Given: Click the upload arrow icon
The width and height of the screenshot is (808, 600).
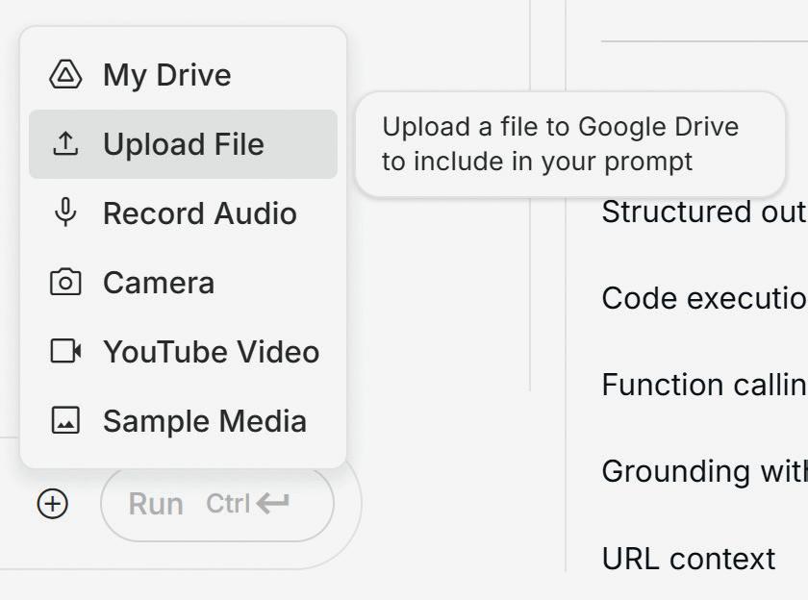Looking at the screenshot, I should [x=65, y=144].
